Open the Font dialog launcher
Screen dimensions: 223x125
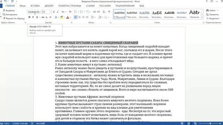[71, 23]
